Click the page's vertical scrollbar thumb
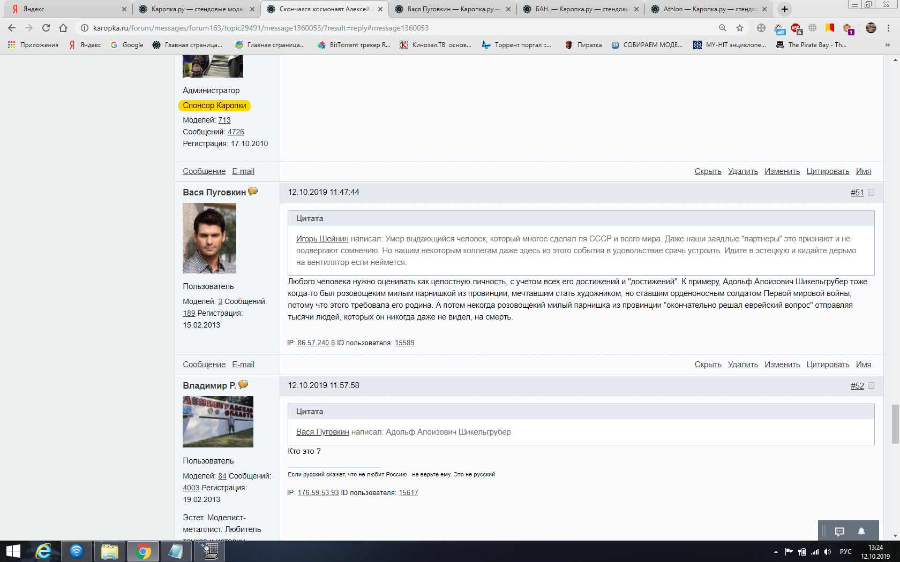The image size is (900, 562). point(895,424)
